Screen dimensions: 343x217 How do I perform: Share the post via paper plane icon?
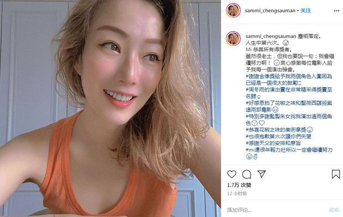(x=262, y=174)
